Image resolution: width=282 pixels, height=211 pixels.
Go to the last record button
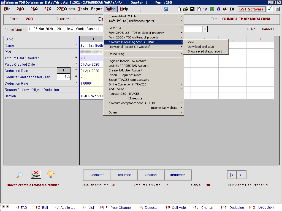pos(241,175)
